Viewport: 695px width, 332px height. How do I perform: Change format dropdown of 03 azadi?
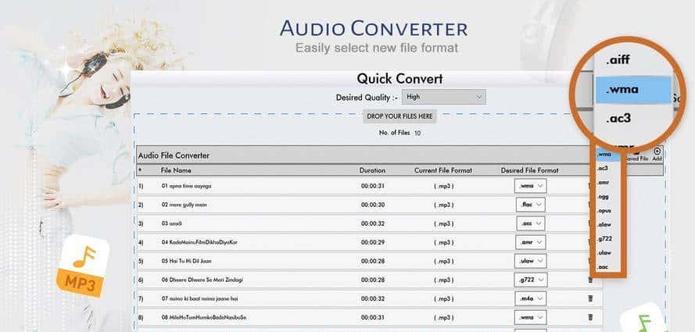tap(531, 223)
